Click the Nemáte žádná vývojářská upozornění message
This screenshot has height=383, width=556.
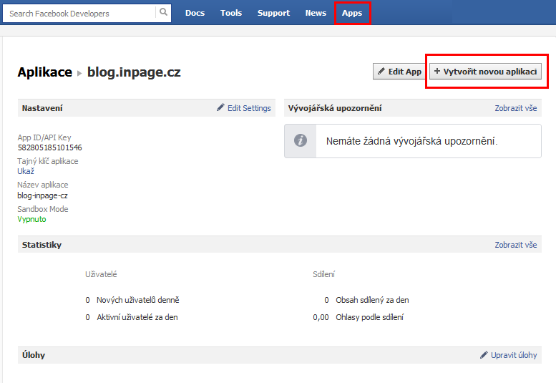(x=412, y=141)
